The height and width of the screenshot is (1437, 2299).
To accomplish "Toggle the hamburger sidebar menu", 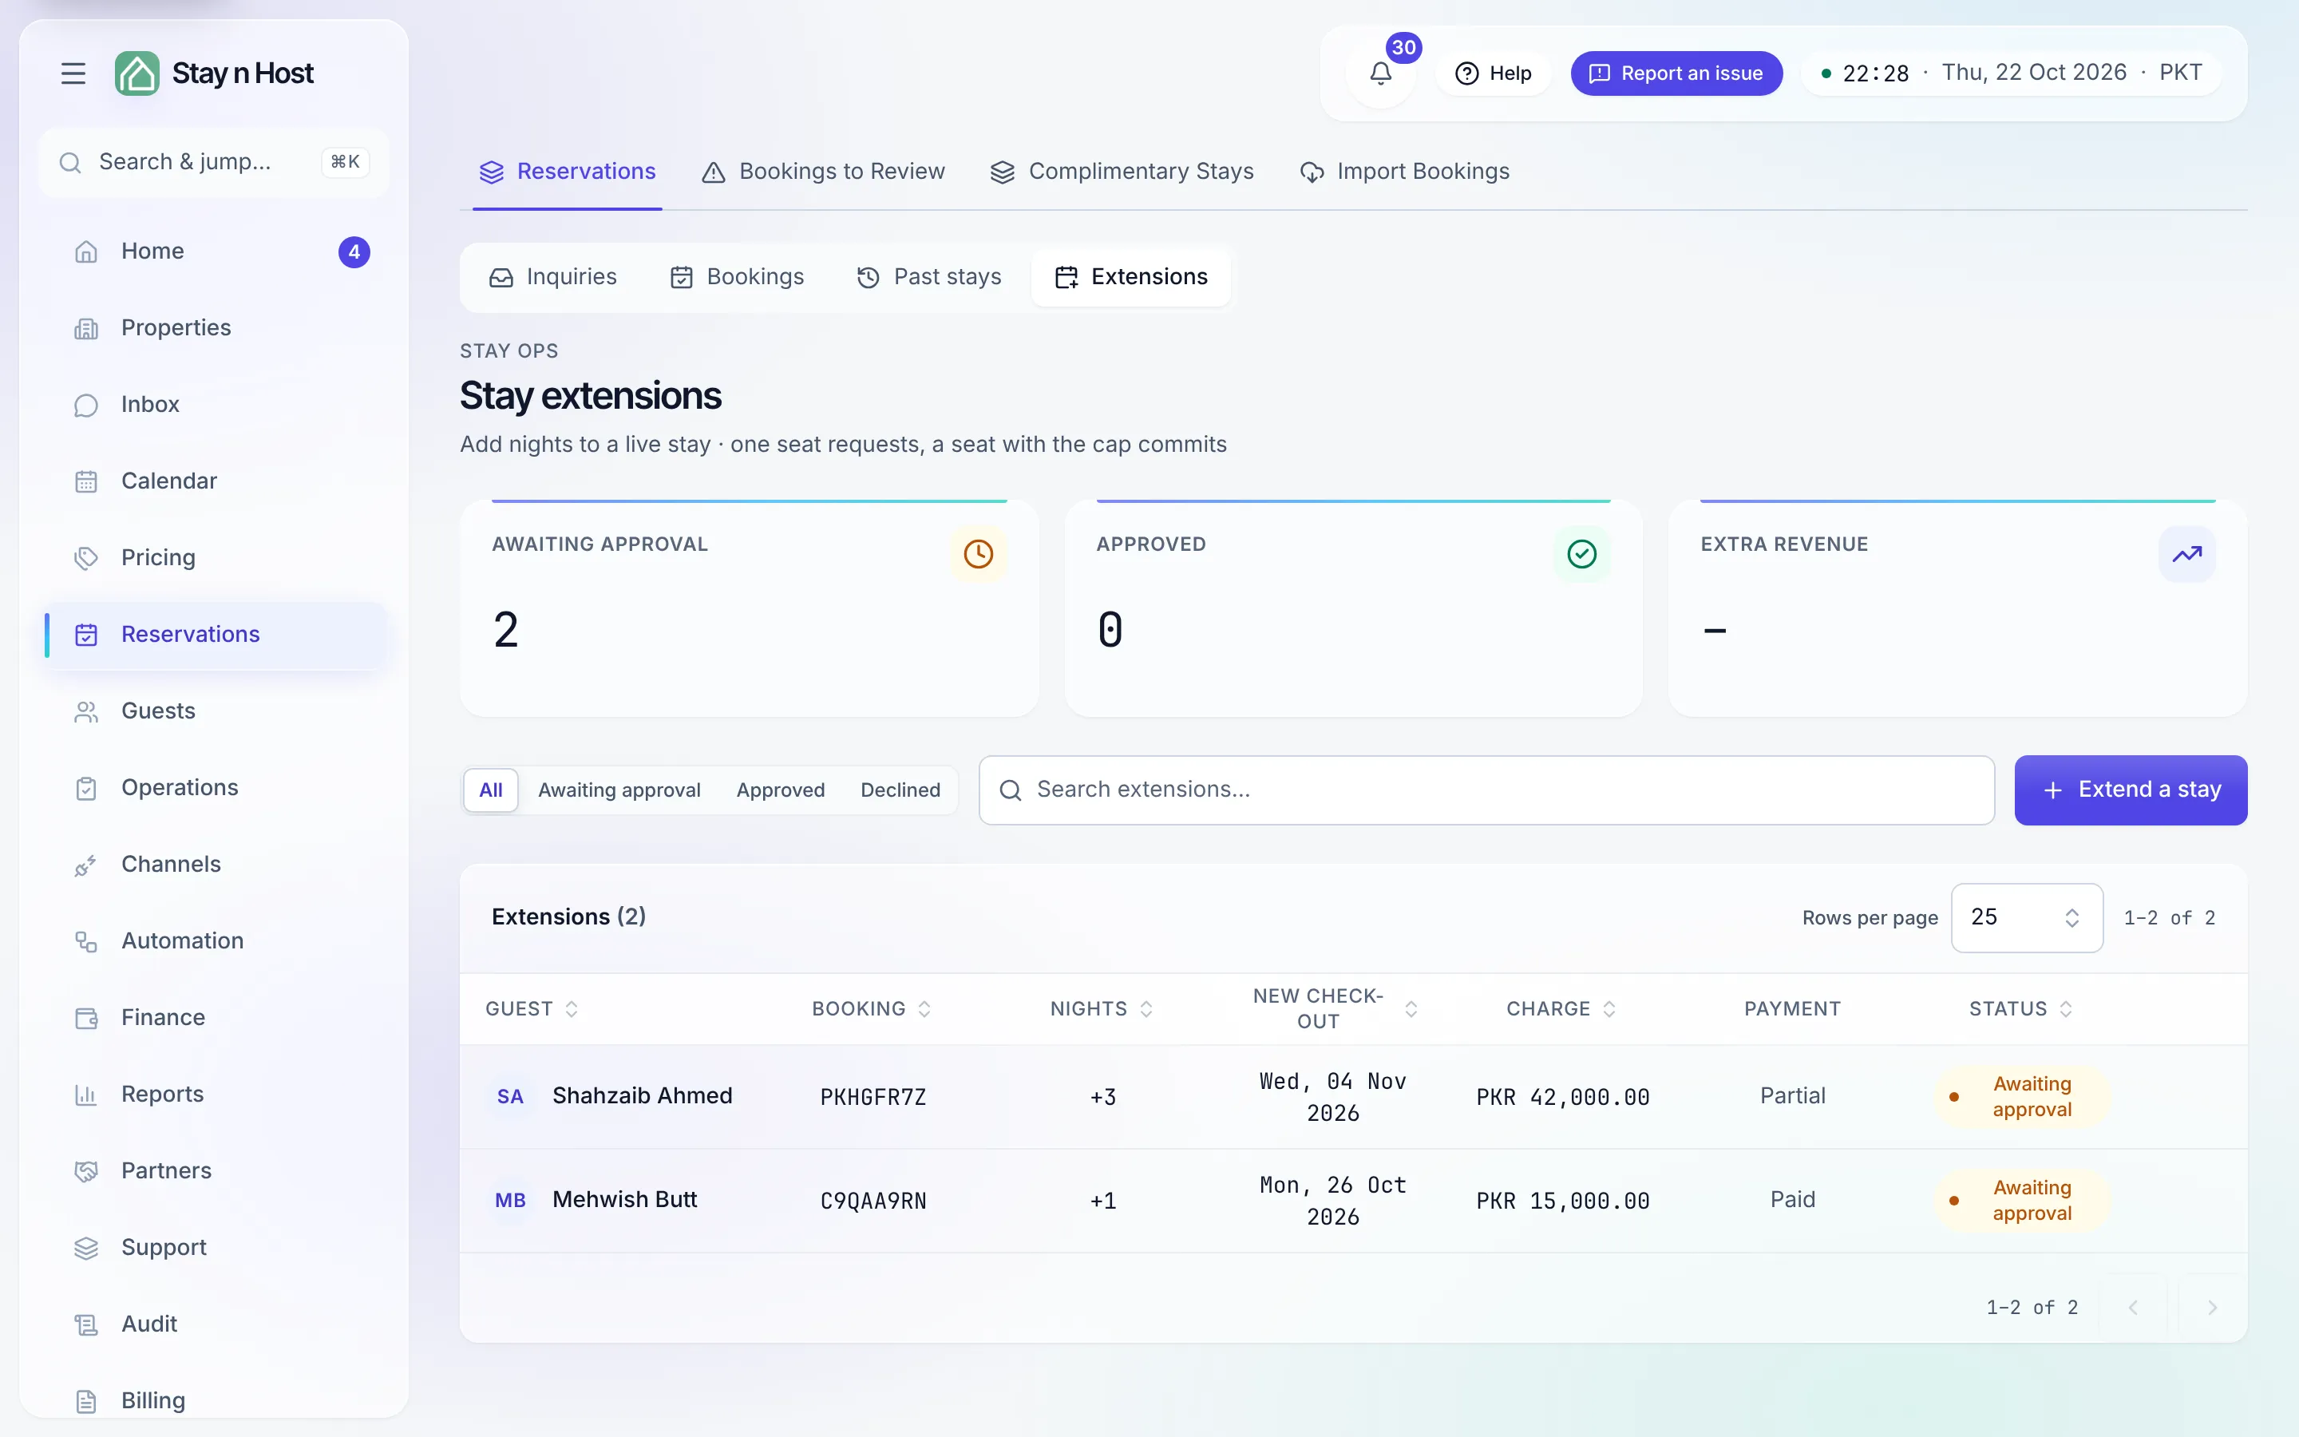I will pos(73,73).
